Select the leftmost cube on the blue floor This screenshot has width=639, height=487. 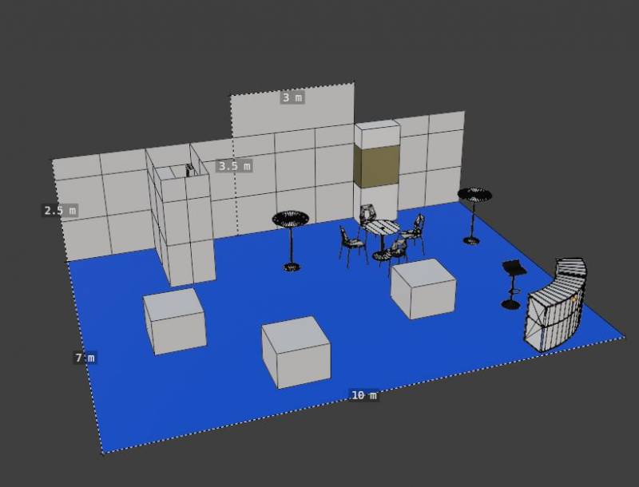coord(174,320)
